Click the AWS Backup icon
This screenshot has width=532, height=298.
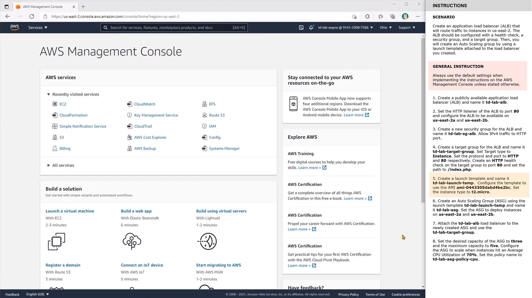tap(129, 148)
